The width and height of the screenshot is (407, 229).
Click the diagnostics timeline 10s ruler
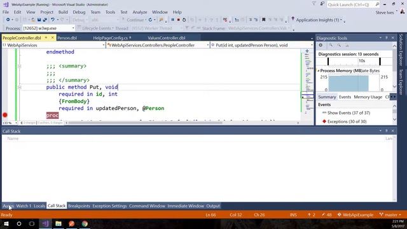[x=354, y=61]
